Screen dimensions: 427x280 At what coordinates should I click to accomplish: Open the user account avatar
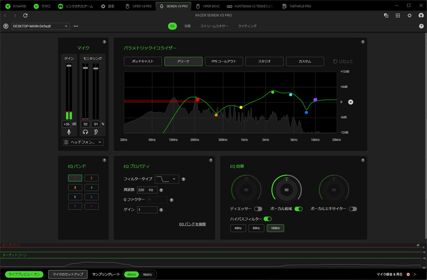(421, 15)
